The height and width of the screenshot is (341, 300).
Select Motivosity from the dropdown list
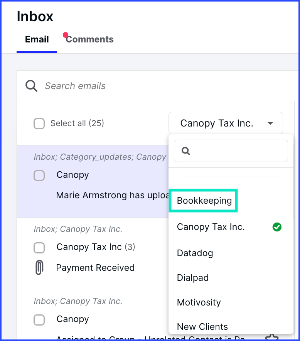click(x=199, y=302)
